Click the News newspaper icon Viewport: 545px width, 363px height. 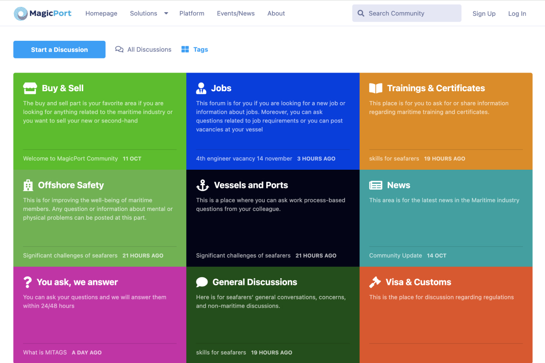click(376, 185)
